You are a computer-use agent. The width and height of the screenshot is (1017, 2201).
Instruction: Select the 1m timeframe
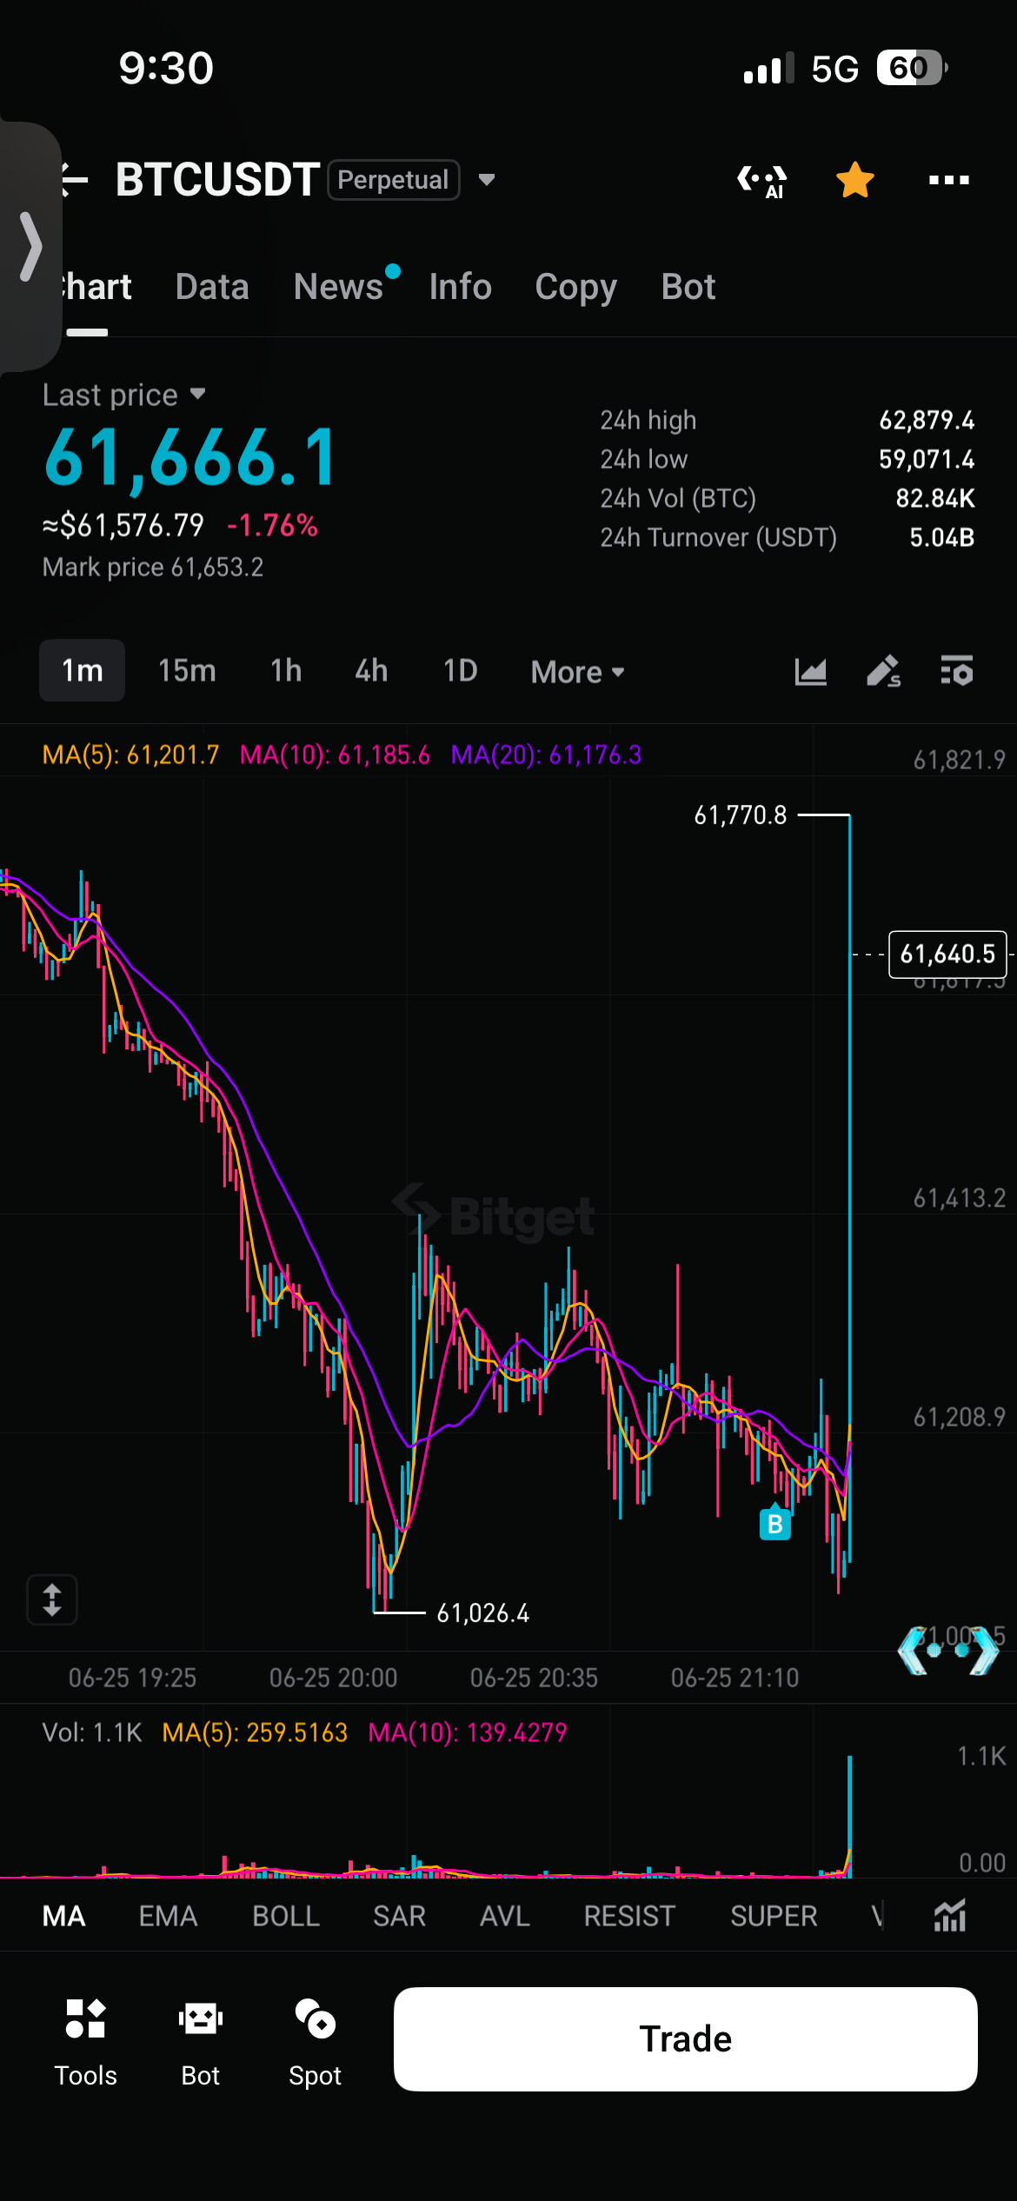point(82,670)
